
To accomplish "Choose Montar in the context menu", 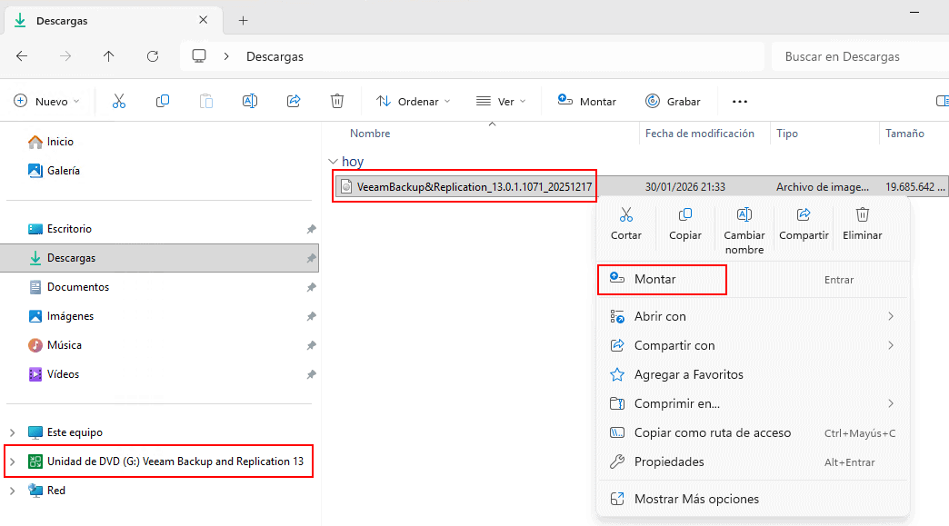I will coord(753,279).
